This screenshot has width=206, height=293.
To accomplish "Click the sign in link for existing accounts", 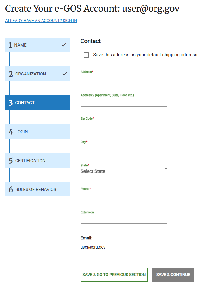I will tap(41, 21).
